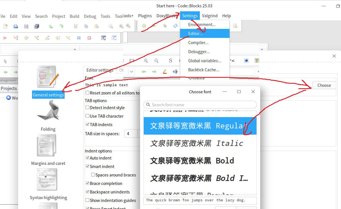Stop the debugger with the red X
This screenshot has width=341, height=209.
tap(89, 38)
